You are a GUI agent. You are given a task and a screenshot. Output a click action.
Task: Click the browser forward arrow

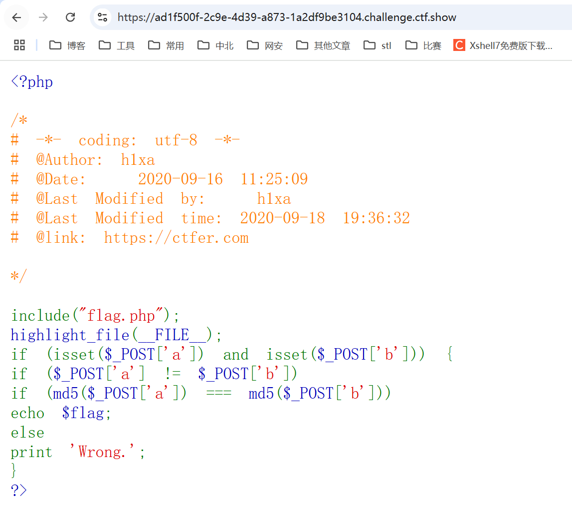pyautogui.click(x=43, y=17)
